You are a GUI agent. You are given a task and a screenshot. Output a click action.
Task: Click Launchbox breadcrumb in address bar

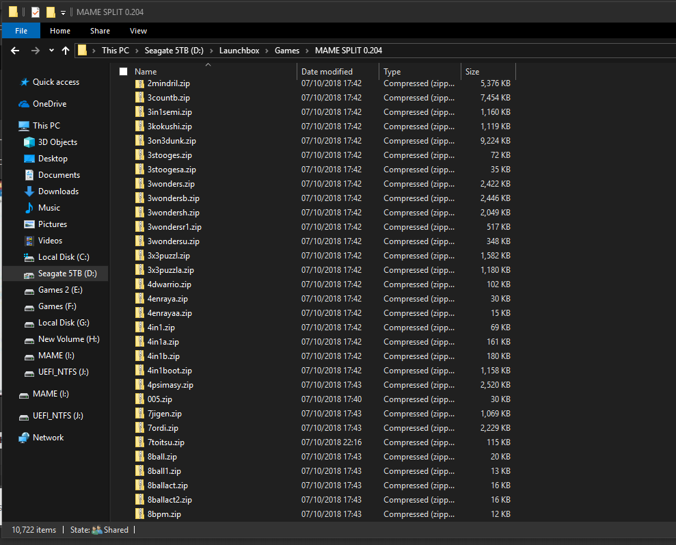point(239,51)
